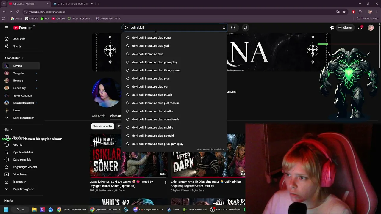Pick 'doki doki literature club plus gameplay'
The height and width of the screenshot is (214, 381).
click(174, 144)
